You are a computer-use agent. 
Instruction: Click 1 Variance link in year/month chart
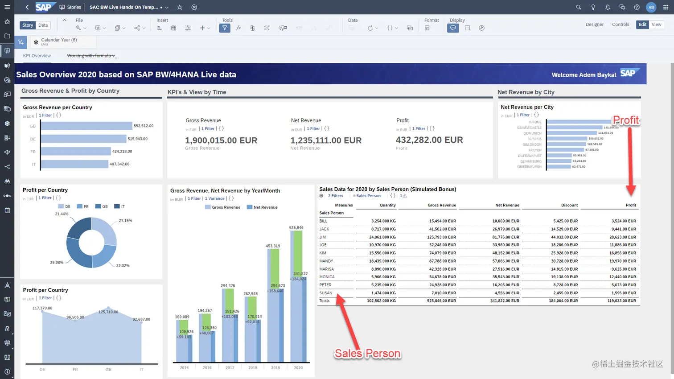click(x=215, y=198)
